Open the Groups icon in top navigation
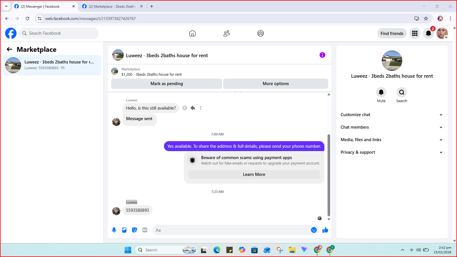 (x=261, y=33)
